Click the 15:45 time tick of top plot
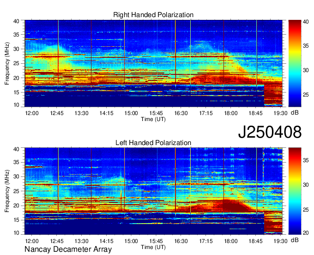Screen dimensions: 314x255 tap(156, 113)
